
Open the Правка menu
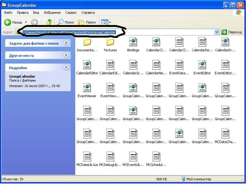[23, 13]
